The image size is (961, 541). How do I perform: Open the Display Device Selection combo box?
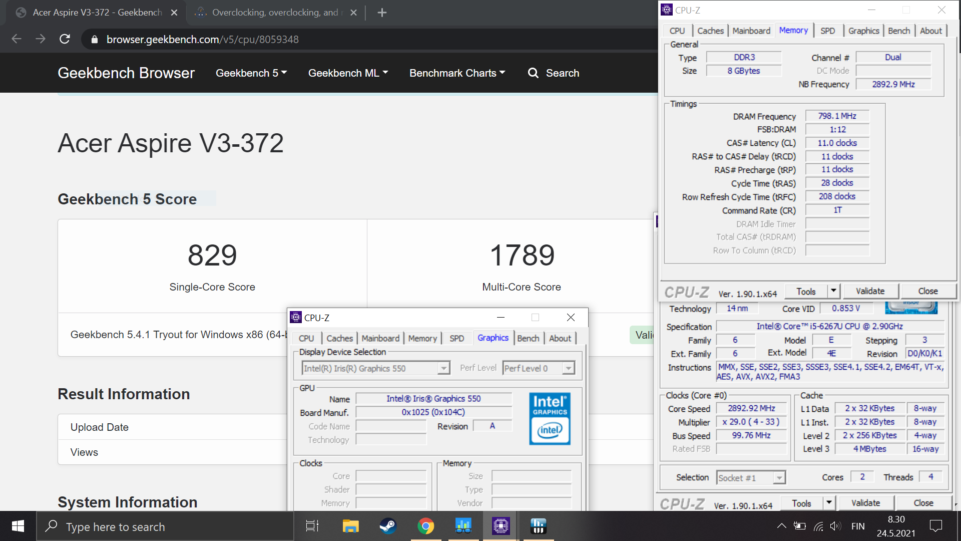(375, 368)
